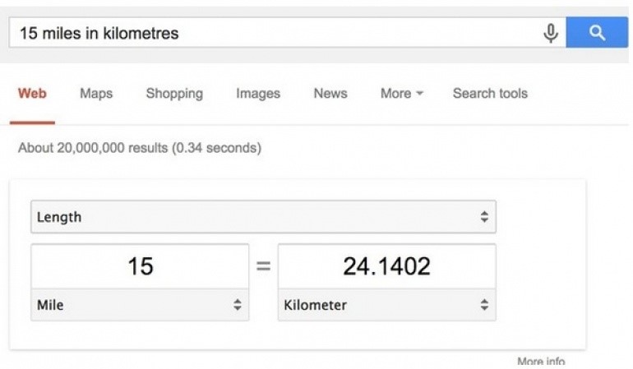Viewport: 633px width, 369px height.
Task: Go to the Images tab
Action: pos(258,94)
